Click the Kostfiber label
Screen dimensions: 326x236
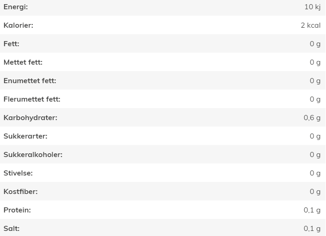(20, 192)
